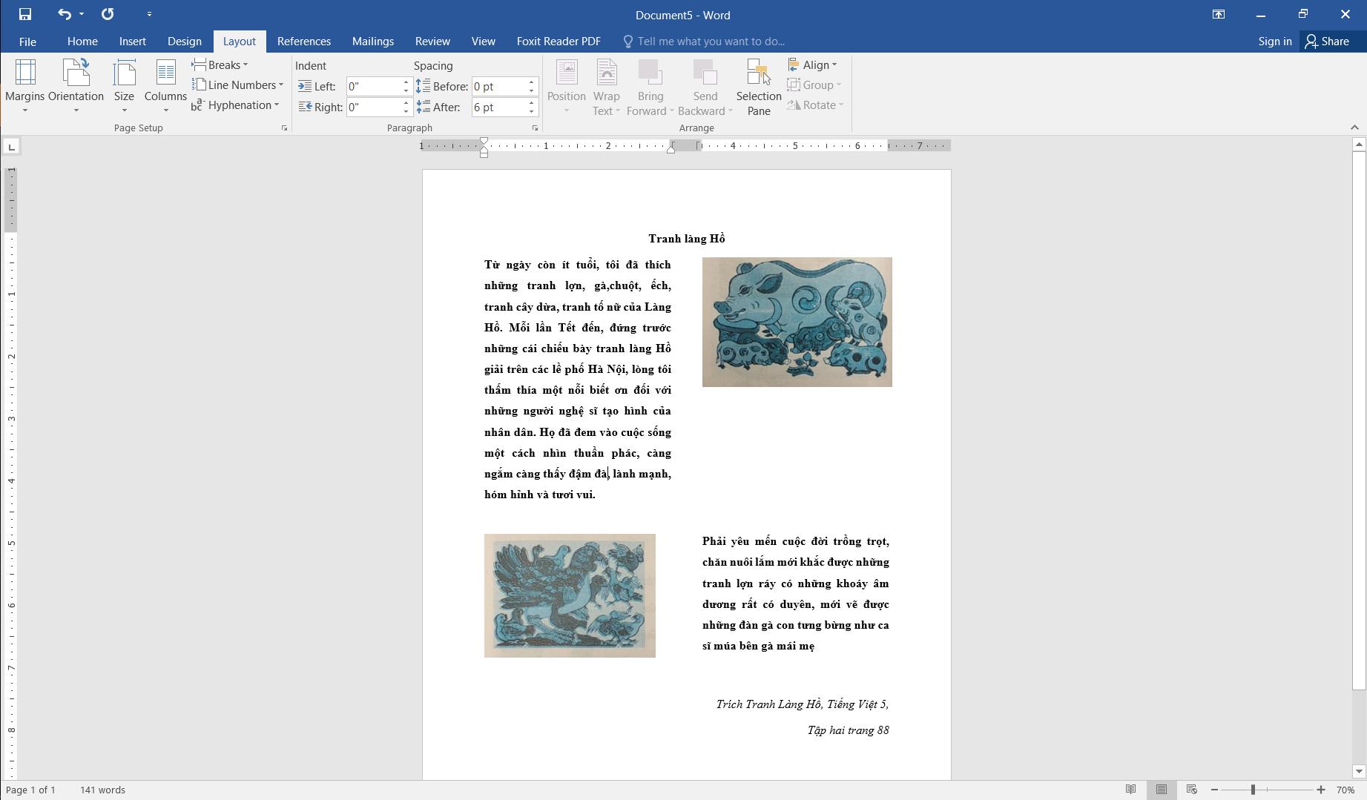
Task: Click the Repeat action icon
Action: click(x=108, y=14)
